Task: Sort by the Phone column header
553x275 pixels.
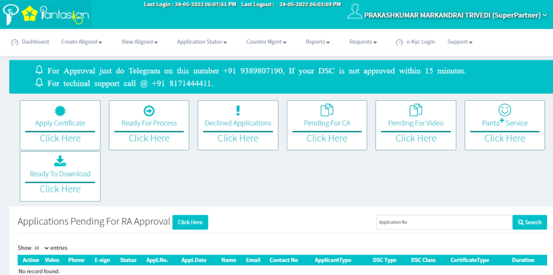Action: (76, 260)
